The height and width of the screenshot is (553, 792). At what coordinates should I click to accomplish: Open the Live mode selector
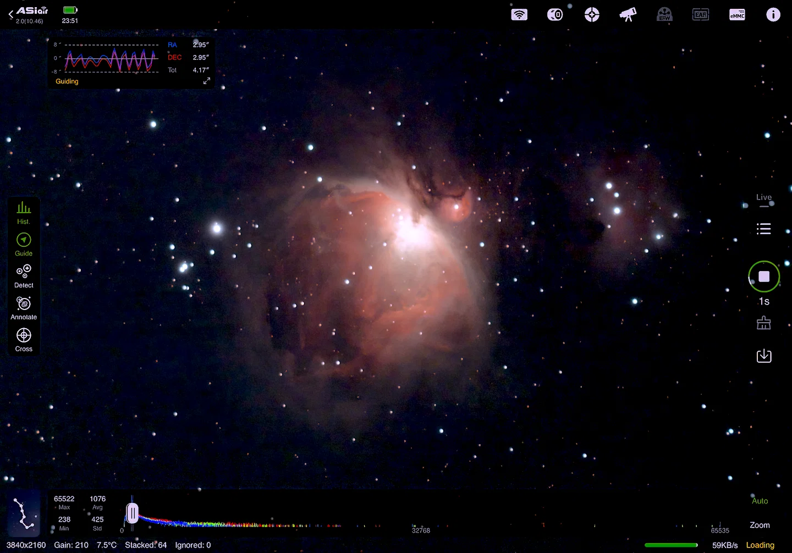click(x=764, y=200)
